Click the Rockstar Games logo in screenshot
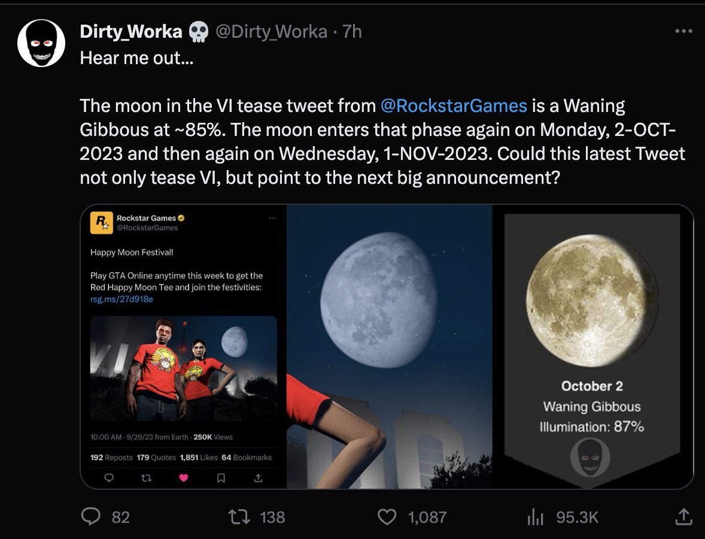The image size is (705, 539). pyautogui.click(x=101, y=223)
